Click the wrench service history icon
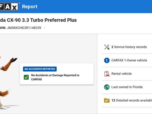The height and width of the screenshot is (114, 152). pos(107,47)
